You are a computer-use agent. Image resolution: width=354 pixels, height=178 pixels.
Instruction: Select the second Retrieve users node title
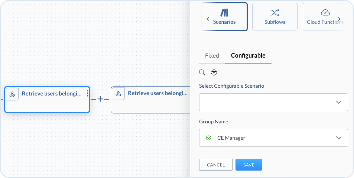(x=157, y=93)
